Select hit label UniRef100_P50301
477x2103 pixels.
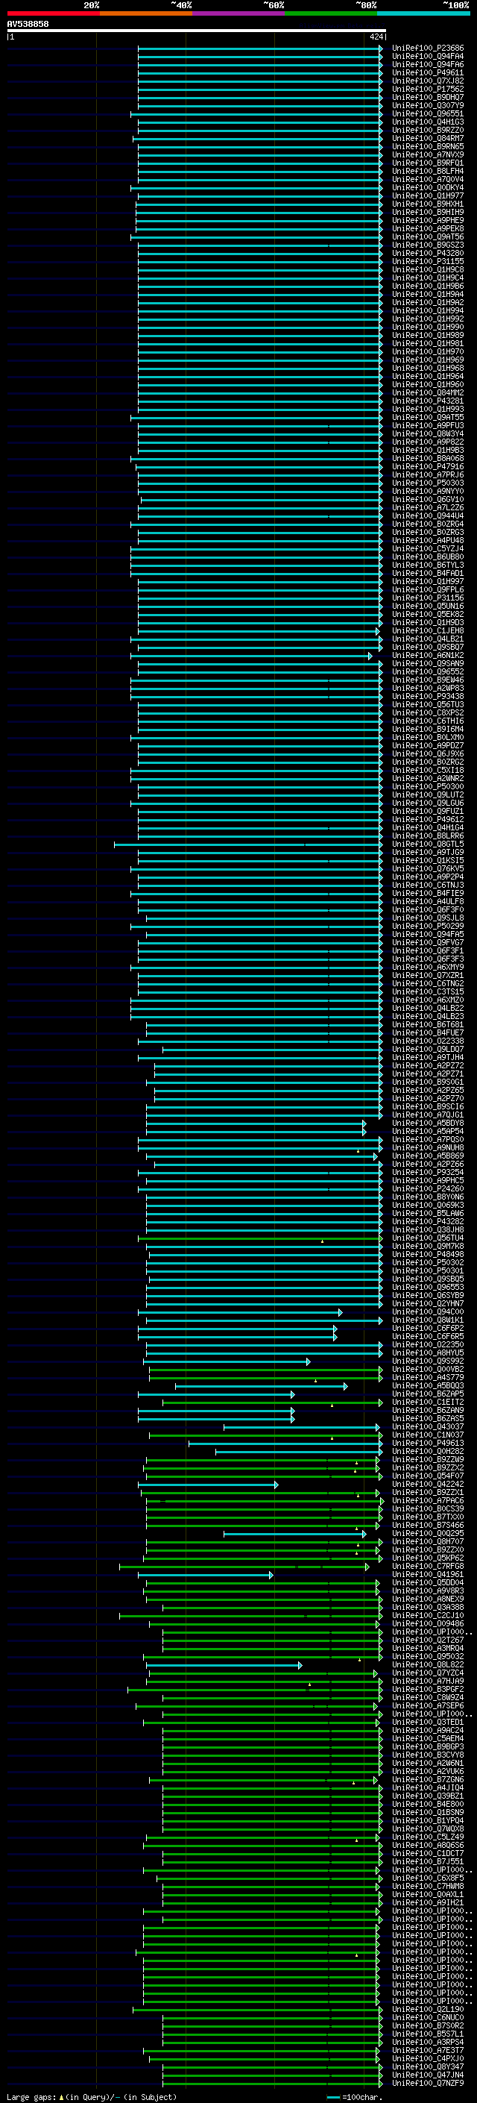(x=428, y=1271)
